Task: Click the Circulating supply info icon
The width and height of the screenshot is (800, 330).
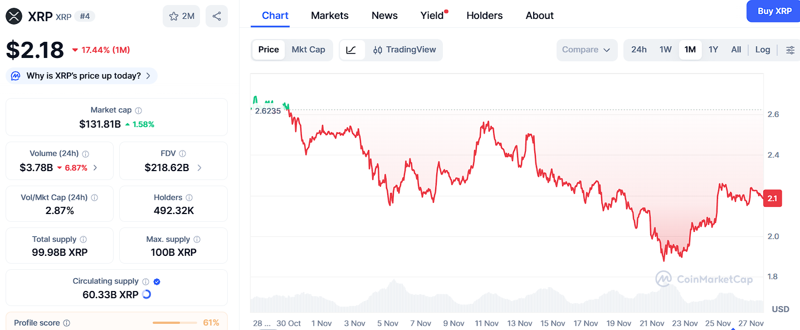Action: point(145,282)
